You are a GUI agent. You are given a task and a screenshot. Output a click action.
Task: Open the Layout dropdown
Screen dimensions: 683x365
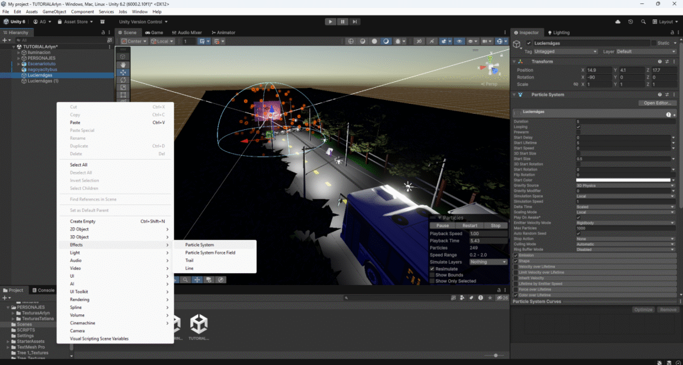click(666, 21)
